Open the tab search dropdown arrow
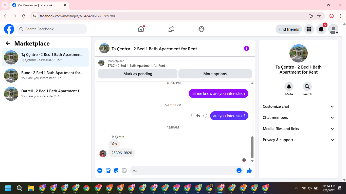The height and width of the screenshot is (194, 346). click(5, 5)
